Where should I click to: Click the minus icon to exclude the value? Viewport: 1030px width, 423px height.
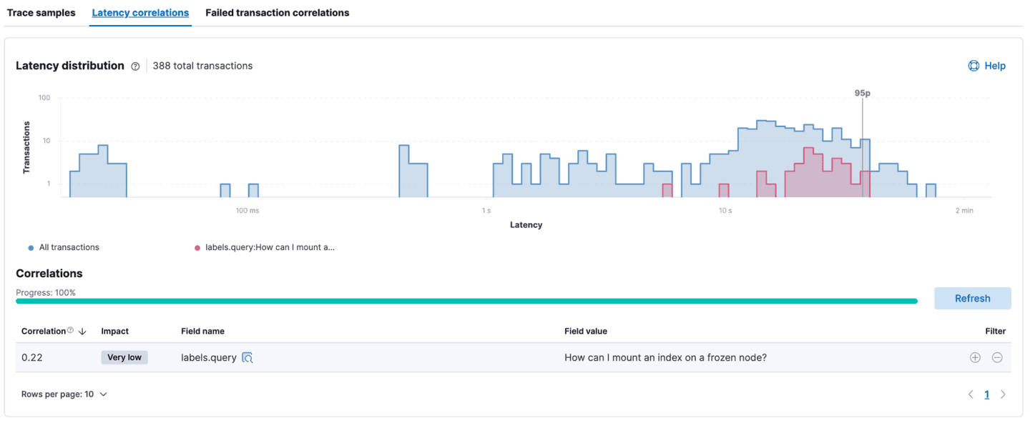click(997, 357)
